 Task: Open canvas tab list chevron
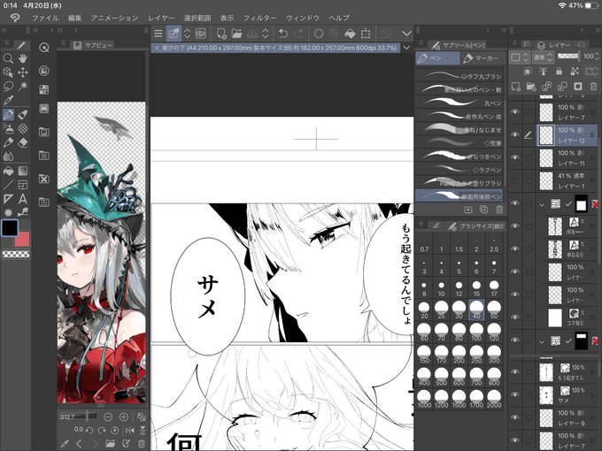click(x=406, y=48)
